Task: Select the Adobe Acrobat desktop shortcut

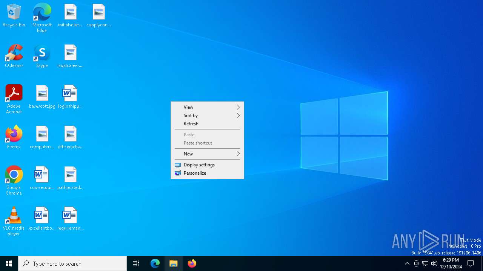Action: [14, 99]
